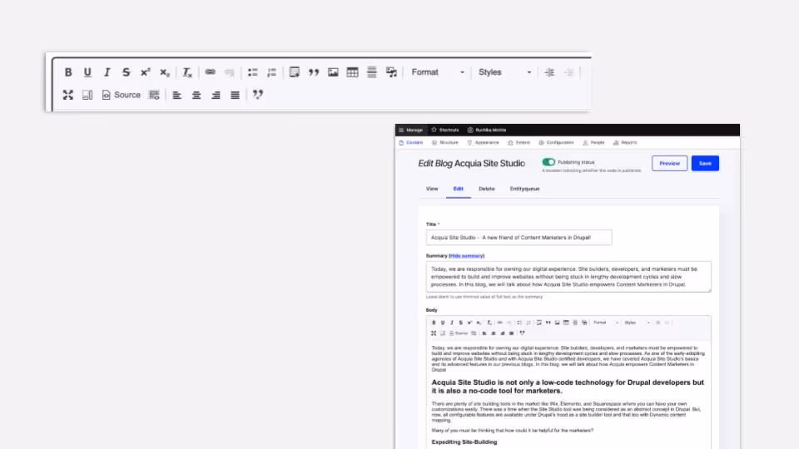Focus the Title input field
Viewport: 799px width, 449px height.
pos(519,237)
